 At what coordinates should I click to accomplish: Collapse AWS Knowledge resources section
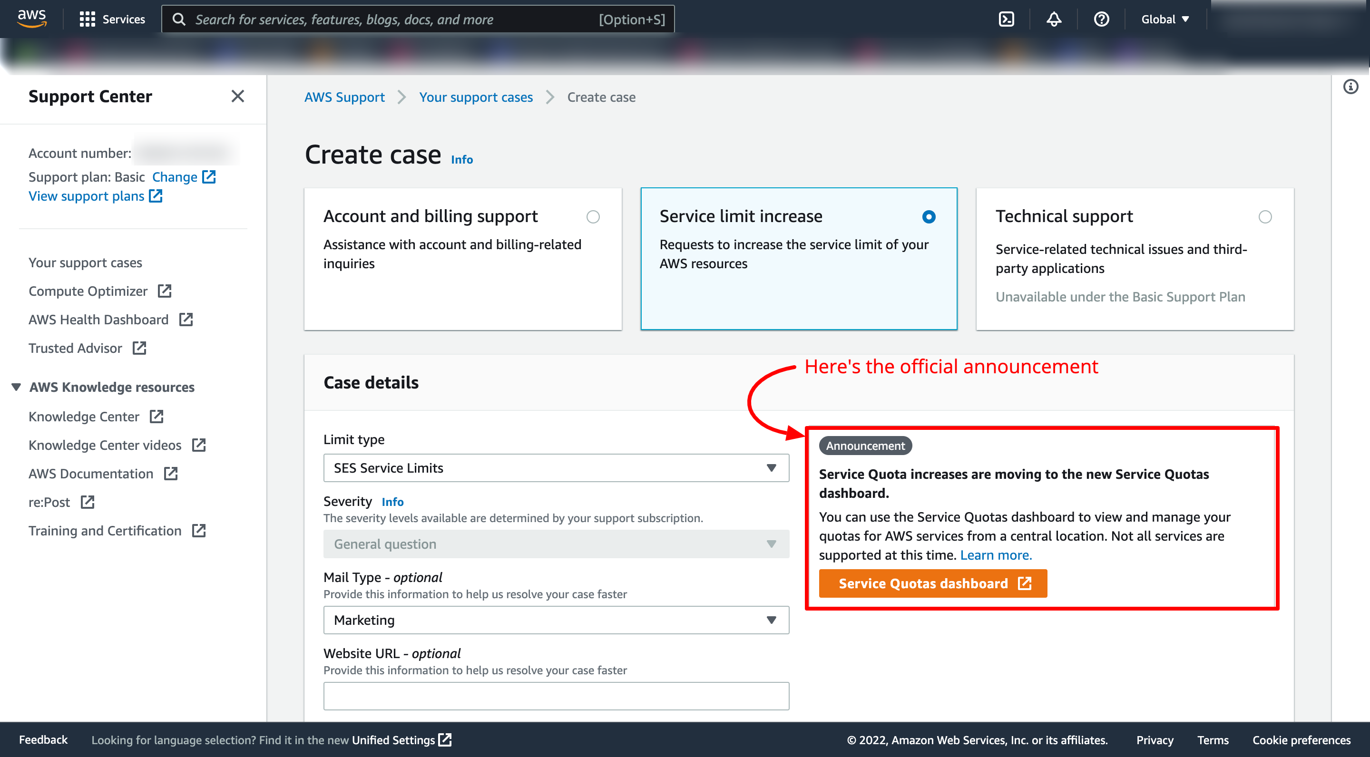coord(17,387)
